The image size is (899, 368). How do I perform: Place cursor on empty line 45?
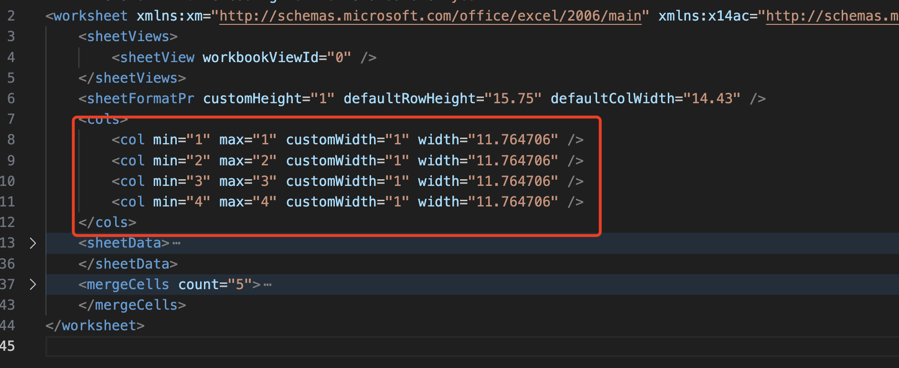472,346
